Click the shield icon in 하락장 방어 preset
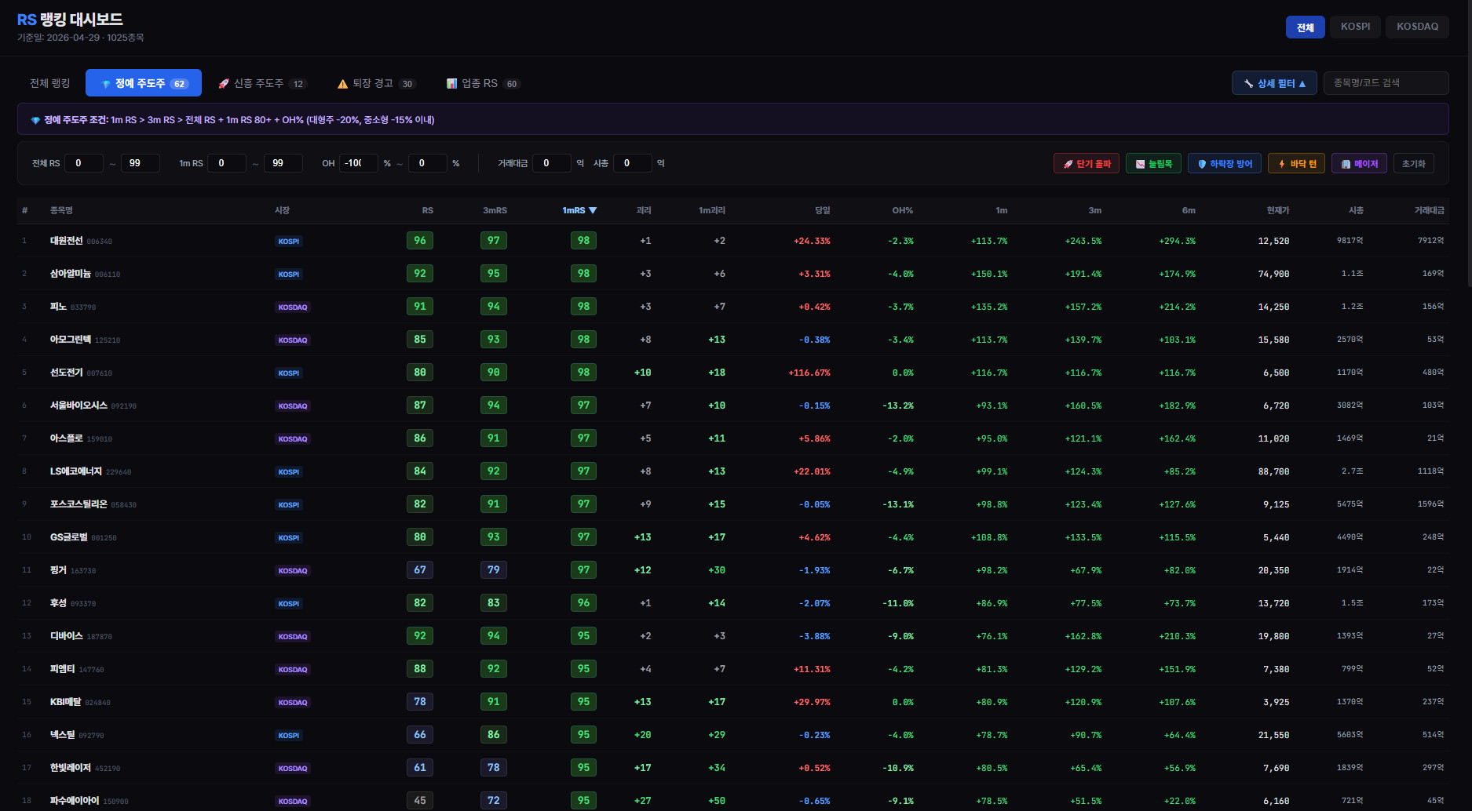The height and width of the screenshot is (811, 1472). [x=1202, y=164]
